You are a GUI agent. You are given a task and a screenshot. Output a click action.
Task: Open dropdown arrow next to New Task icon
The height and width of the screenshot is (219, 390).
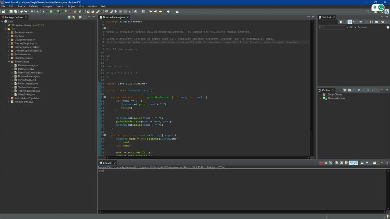pyautogui.click(x=344, y=22)
